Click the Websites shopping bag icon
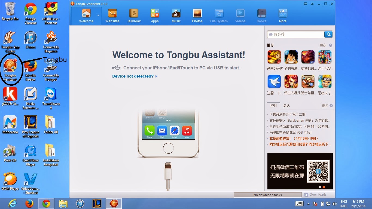The width and height of the screenshot is (372, 209). pyautogui.click(x=112, y=13)
